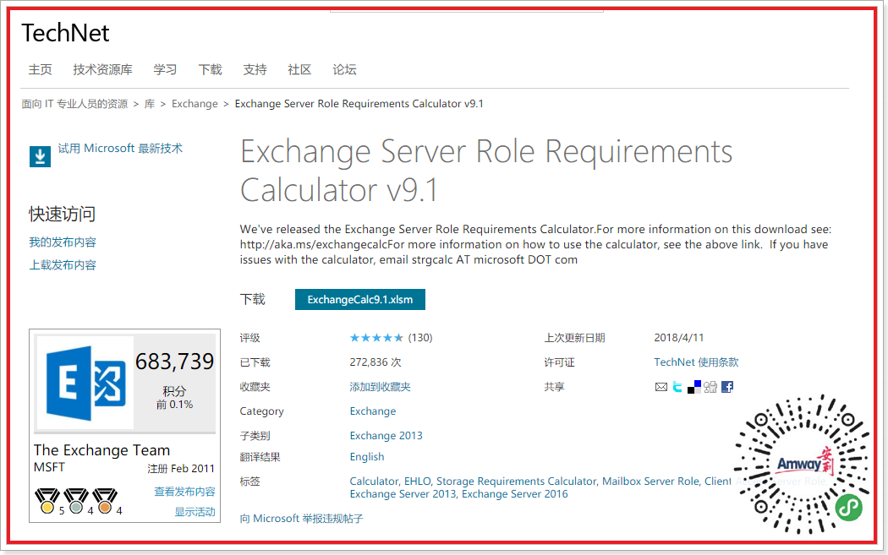Click the 快速访问 heading

coord(63,214)
